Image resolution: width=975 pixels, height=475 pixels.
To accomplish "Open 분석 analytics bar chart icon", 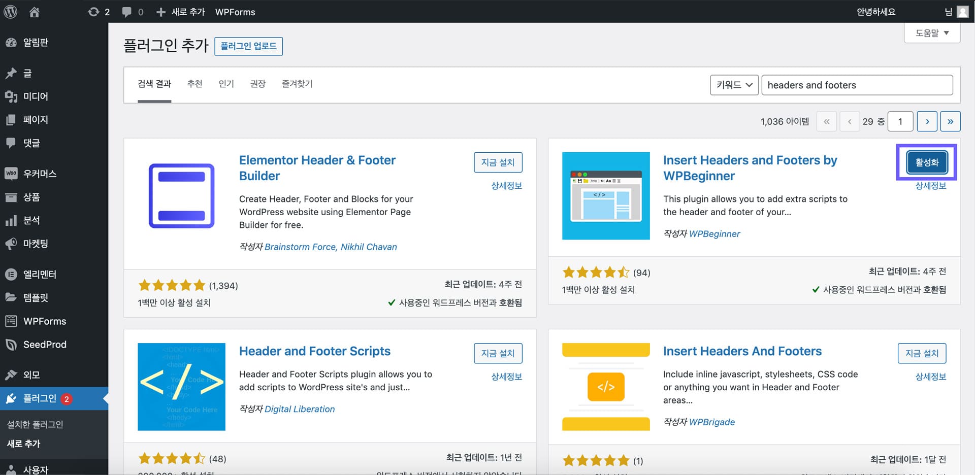I will pos(11,220).
